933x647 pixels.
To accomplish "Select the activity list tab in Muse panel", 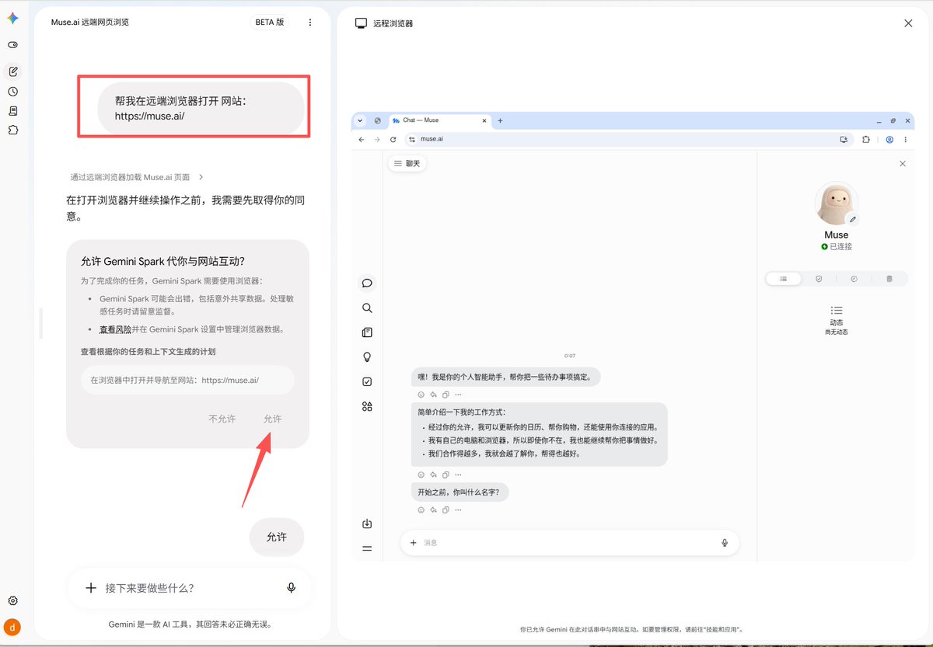I will tap(784, 279).
